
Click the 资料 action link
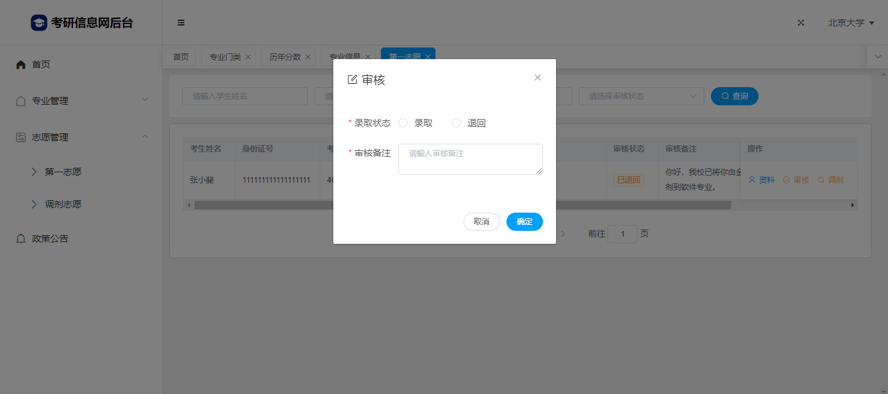762,180
